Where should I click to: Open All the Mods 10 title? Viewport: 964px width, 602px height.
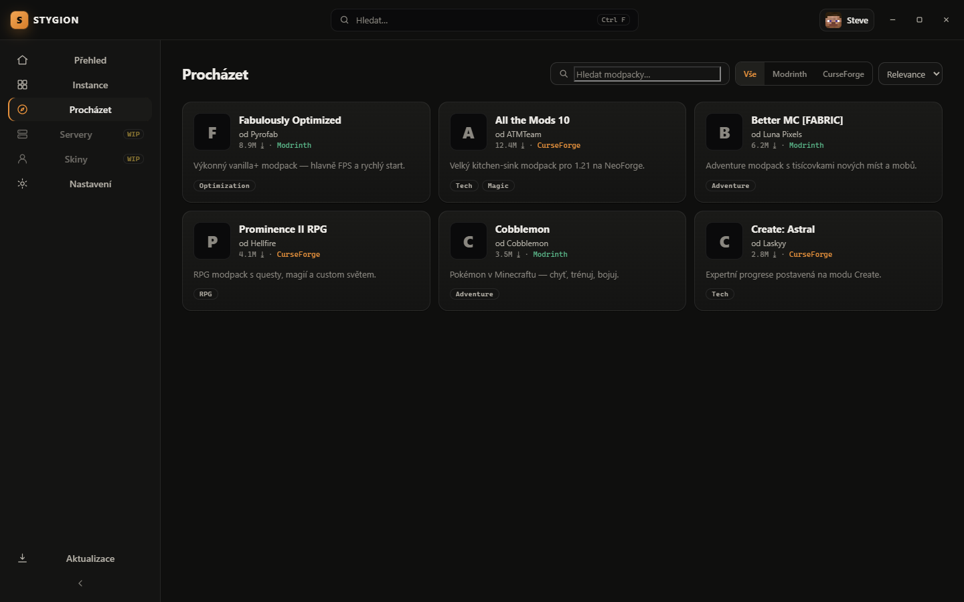[532, 120]
